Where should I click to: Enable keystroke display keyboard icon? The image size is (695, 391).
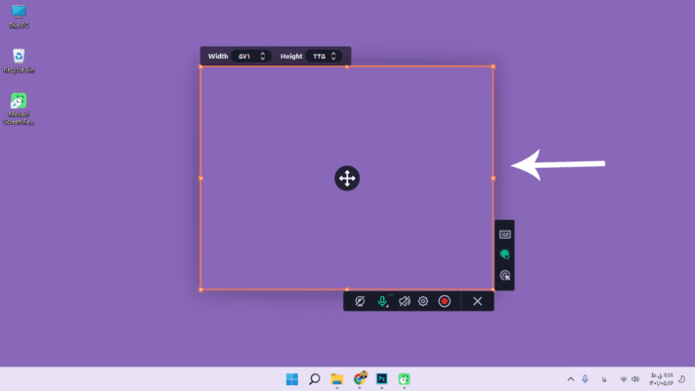tap(504, 235)
